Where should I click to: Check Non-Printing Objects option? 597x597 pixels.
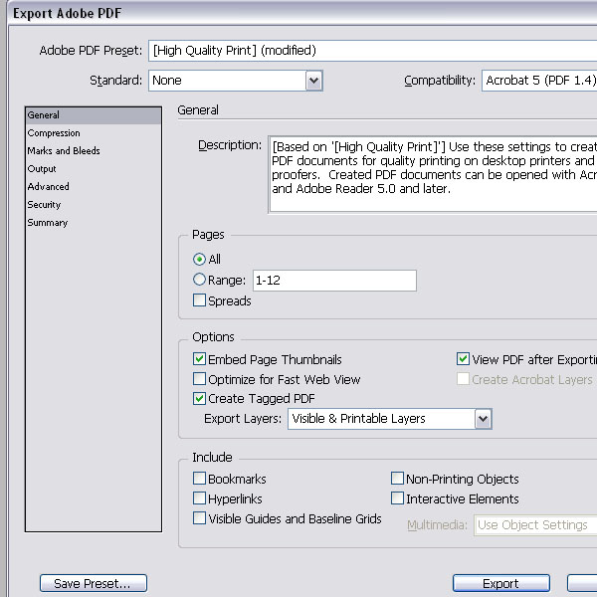[397, 479]
